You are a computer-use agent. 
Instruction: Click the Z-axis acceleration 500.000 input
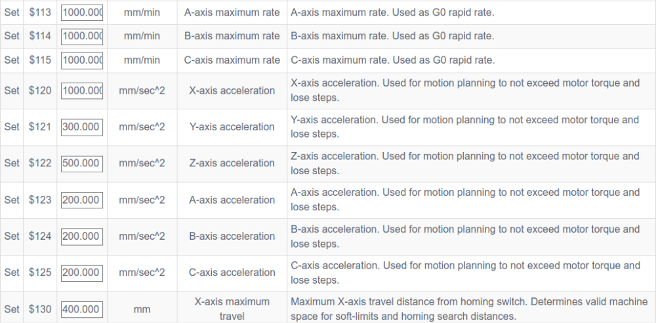(82, 163)
